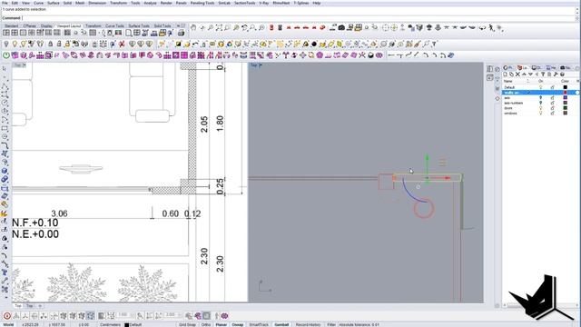Select the arrow pointer tool in the left sidebar
581x327 pixels.
[5, 69]
